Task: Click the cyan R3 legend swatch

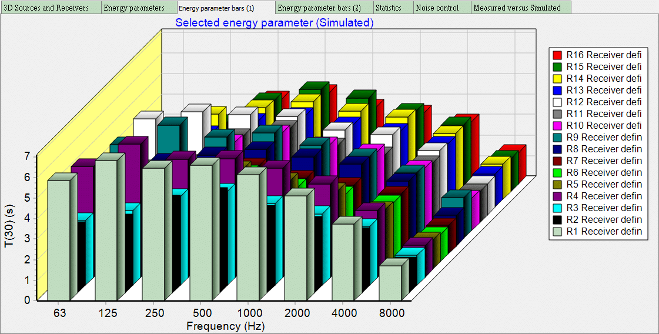Action: 557,208
